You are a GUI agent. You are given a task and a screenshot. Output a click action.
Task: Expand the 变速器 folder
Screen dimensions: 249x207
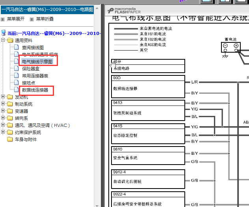pos(3,110)
